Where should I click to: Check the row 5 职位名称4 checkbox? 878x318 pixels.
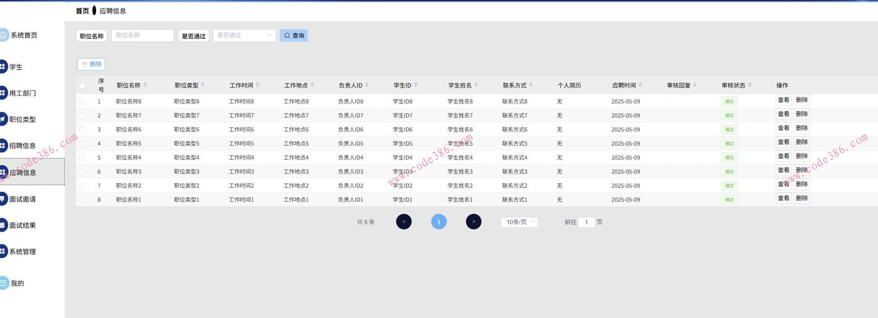pyautogui.click(x=82, y=158)
